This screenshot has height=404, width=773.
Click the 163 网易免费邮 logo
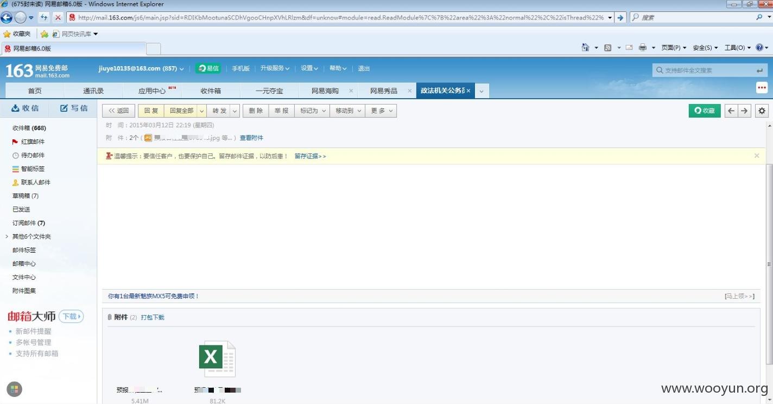(37, 70)
